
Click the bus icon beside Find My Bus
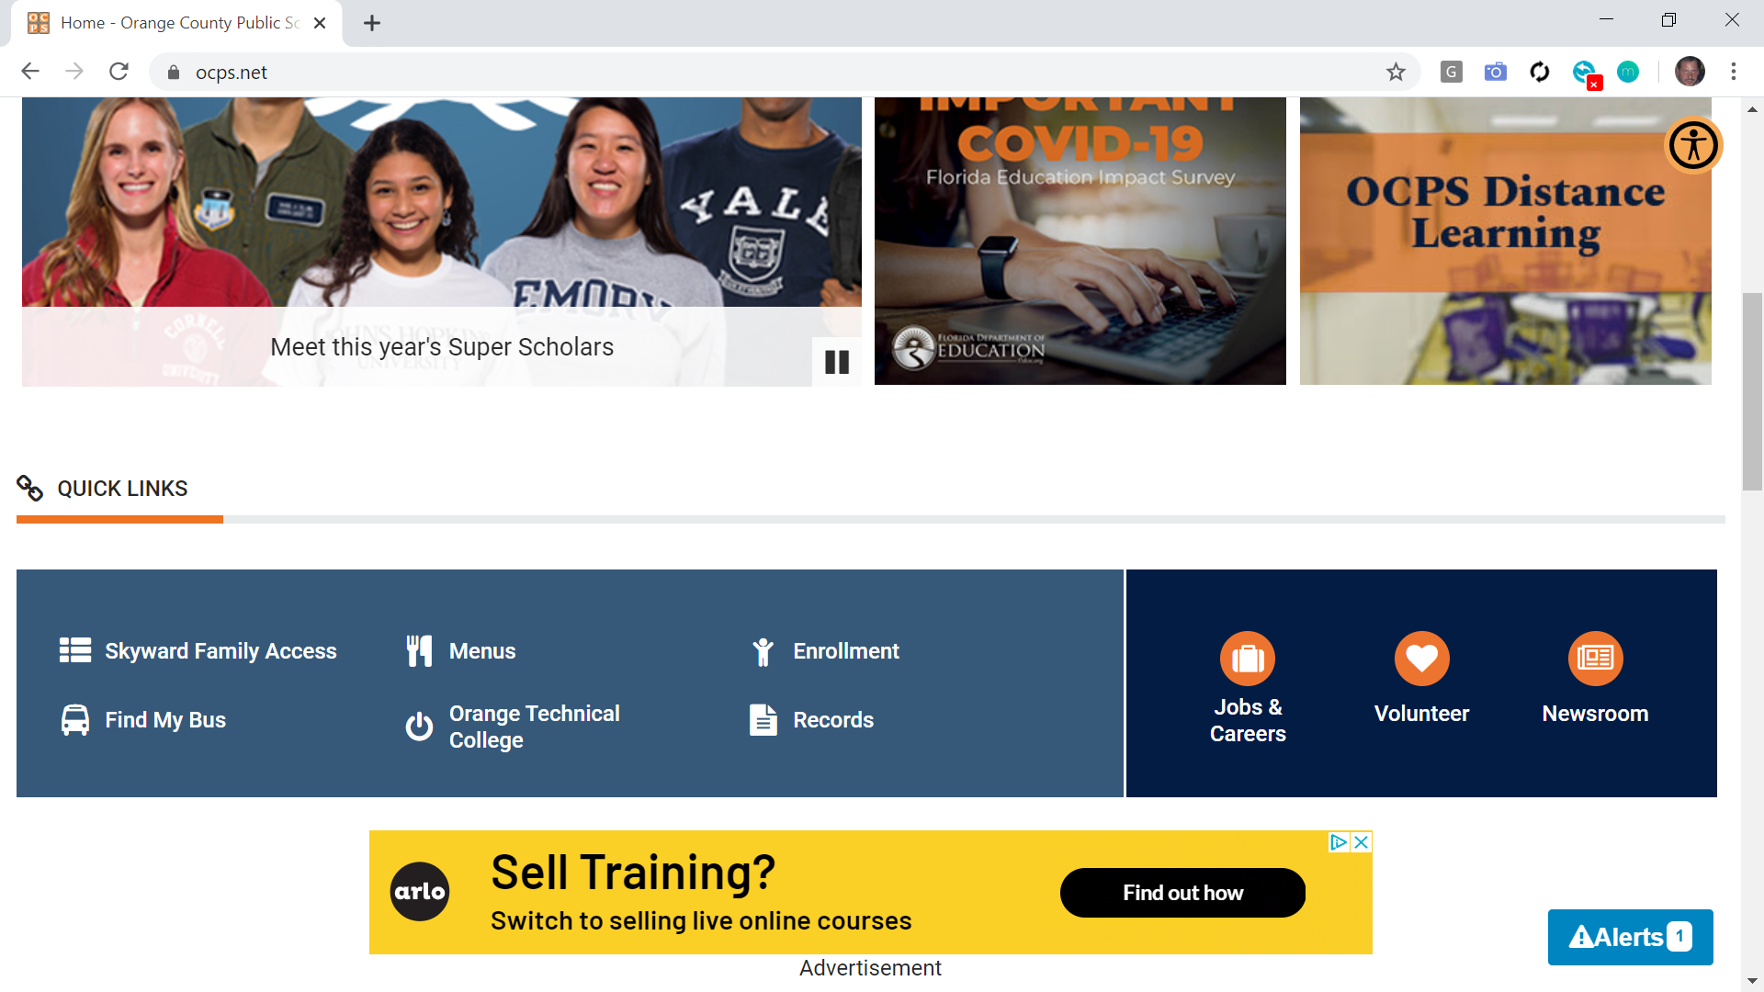click(x=75, y=720)
